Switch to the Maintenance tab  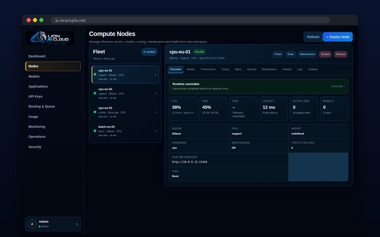(269, 69)
